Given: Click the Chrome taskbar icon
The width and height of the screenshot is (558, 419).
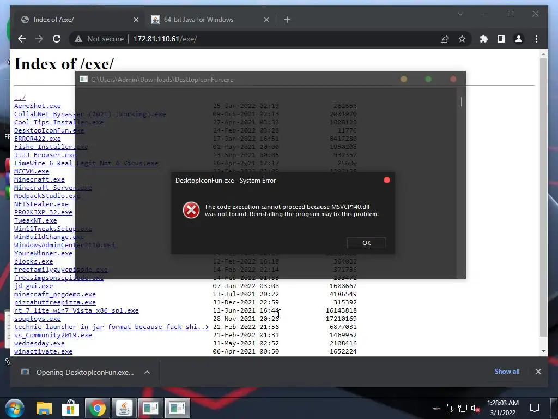Looking at the screenshot, I should [97, 408].
